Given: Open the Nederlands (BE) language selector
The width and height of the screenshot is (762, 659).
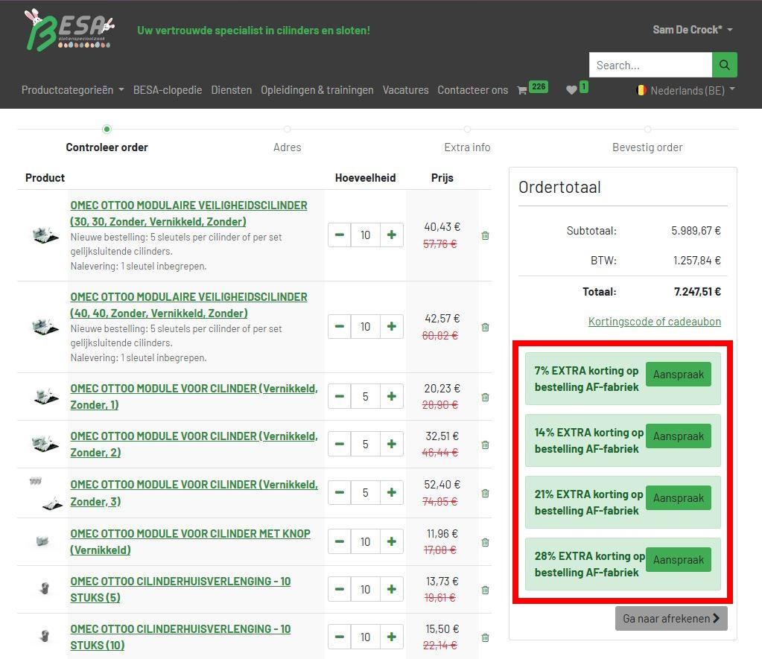Looking at the screenshot, I should 685,90.
